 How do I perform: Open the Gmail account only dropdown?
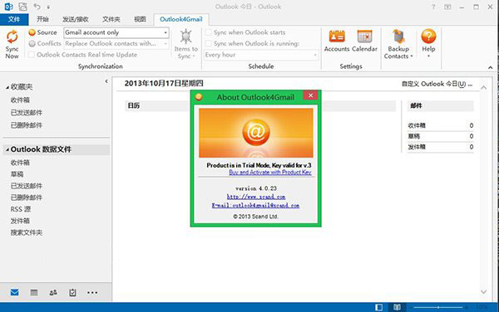tap(116, 32)
